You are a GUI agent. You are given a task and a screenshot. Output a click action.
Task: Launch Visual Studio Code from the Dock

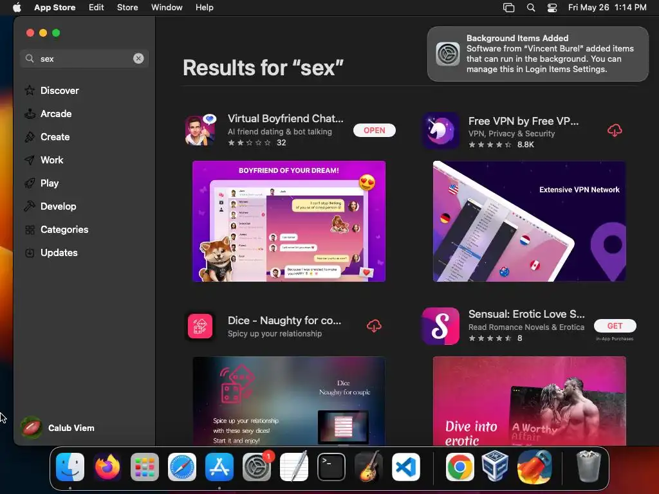(x=406, y=466)
